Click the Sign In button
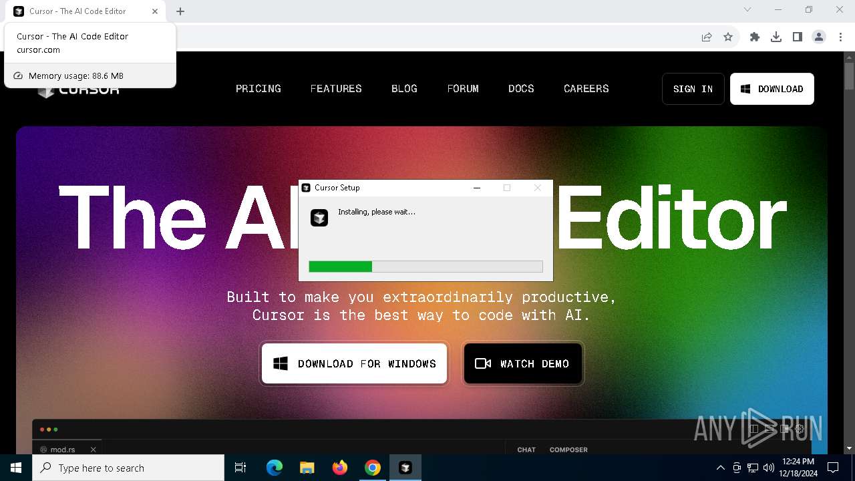 pyautogui.click(x=693, y=89)
